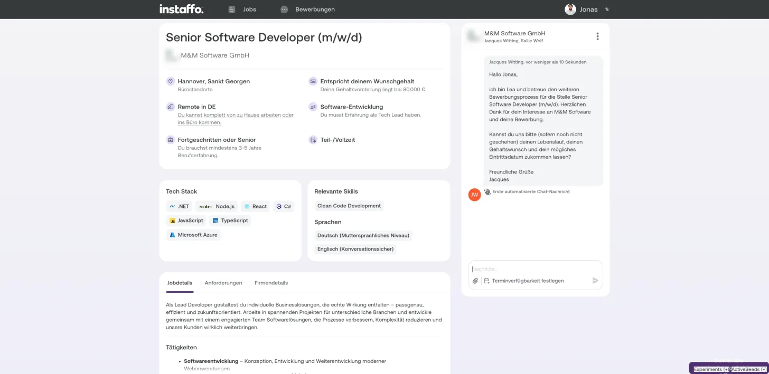Click the Tech Stack heading
The width and height of the screenshot is (769, 374).
181,191
